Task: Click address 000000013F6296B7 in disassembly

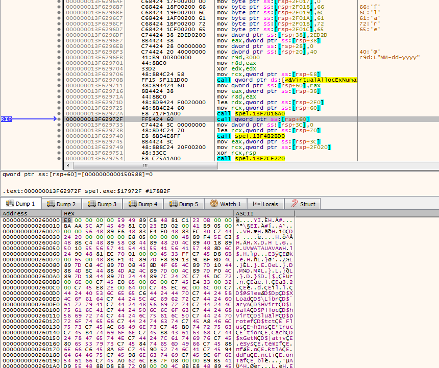Action: pos(94,7)
